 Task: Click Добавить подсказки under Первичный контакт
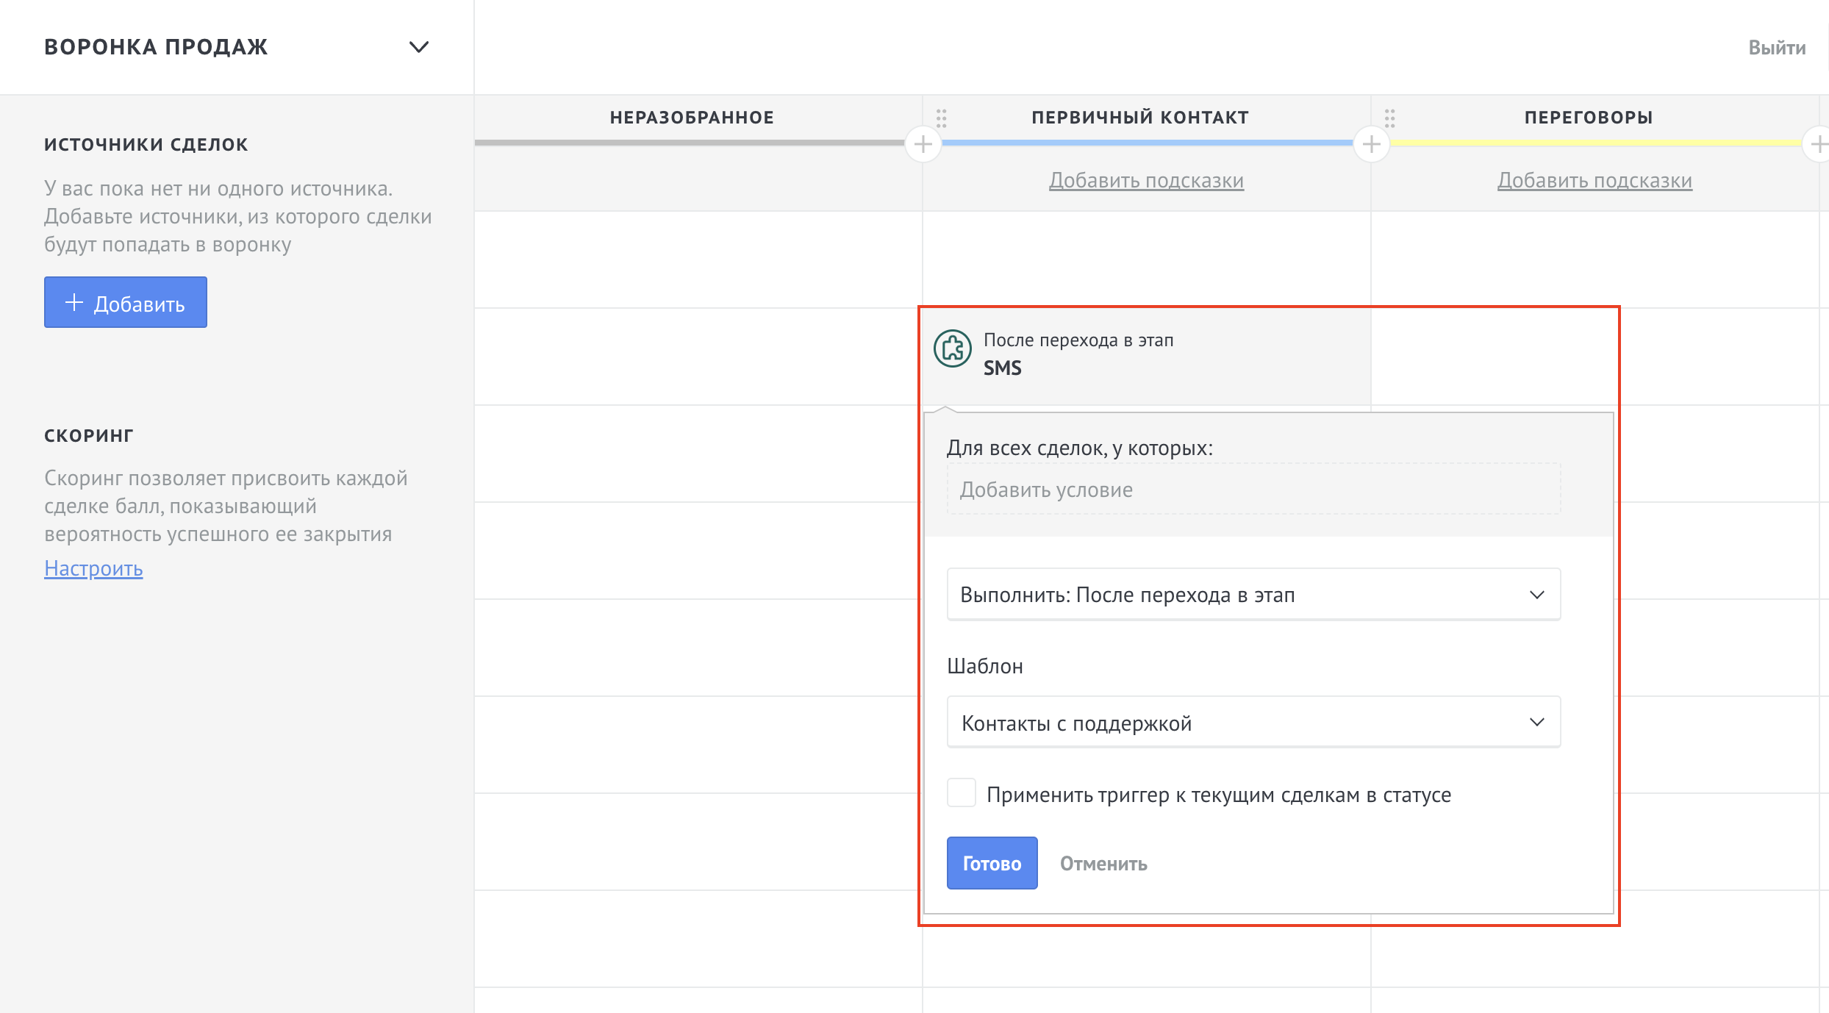pyautogui.click(x=1147, y=180)
